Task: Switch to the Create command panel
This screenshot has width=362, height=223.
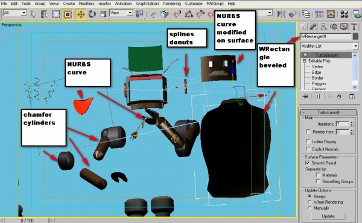Action: click(x=303, y=27)
